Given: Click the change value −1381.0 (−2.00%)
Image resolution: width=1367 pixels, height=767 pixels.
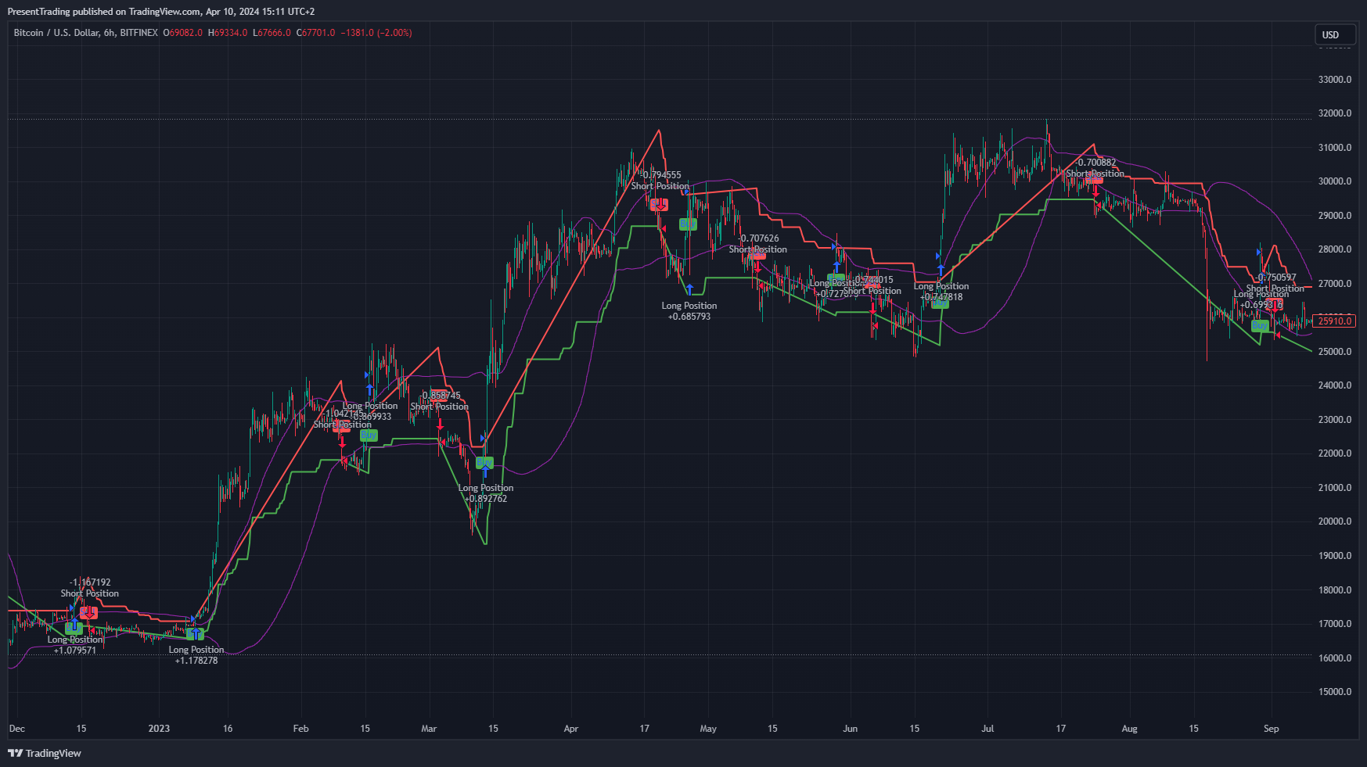Looking at the screenshot, I should click(376, 33).
